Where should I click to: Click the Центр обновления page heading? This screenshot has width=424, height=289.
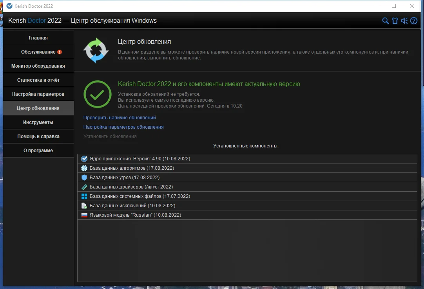pos(144,42)
